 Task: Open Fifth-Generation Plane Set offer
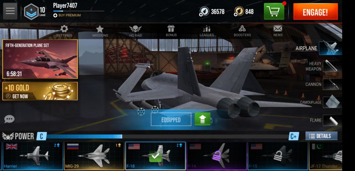click(x=40, y=59)
